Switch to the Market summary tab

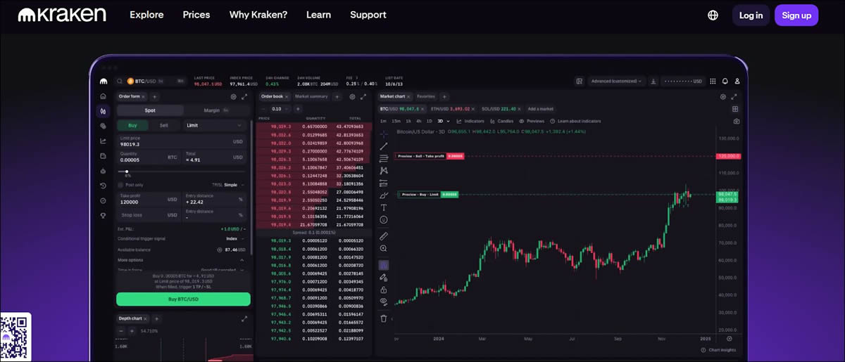tap(311, 96)
